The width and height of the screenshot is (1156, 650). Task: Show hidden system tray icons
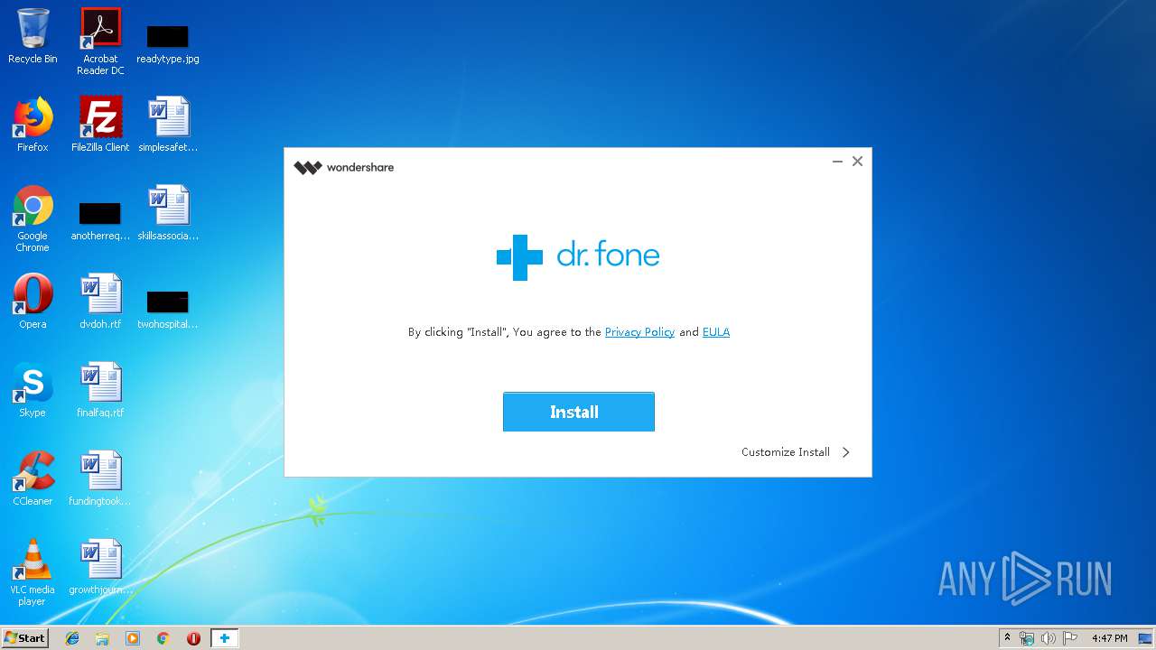pos(1007,637)
